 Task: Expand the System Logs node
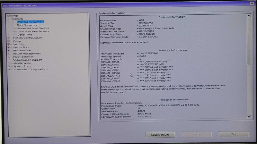click(x=9, y=66)
